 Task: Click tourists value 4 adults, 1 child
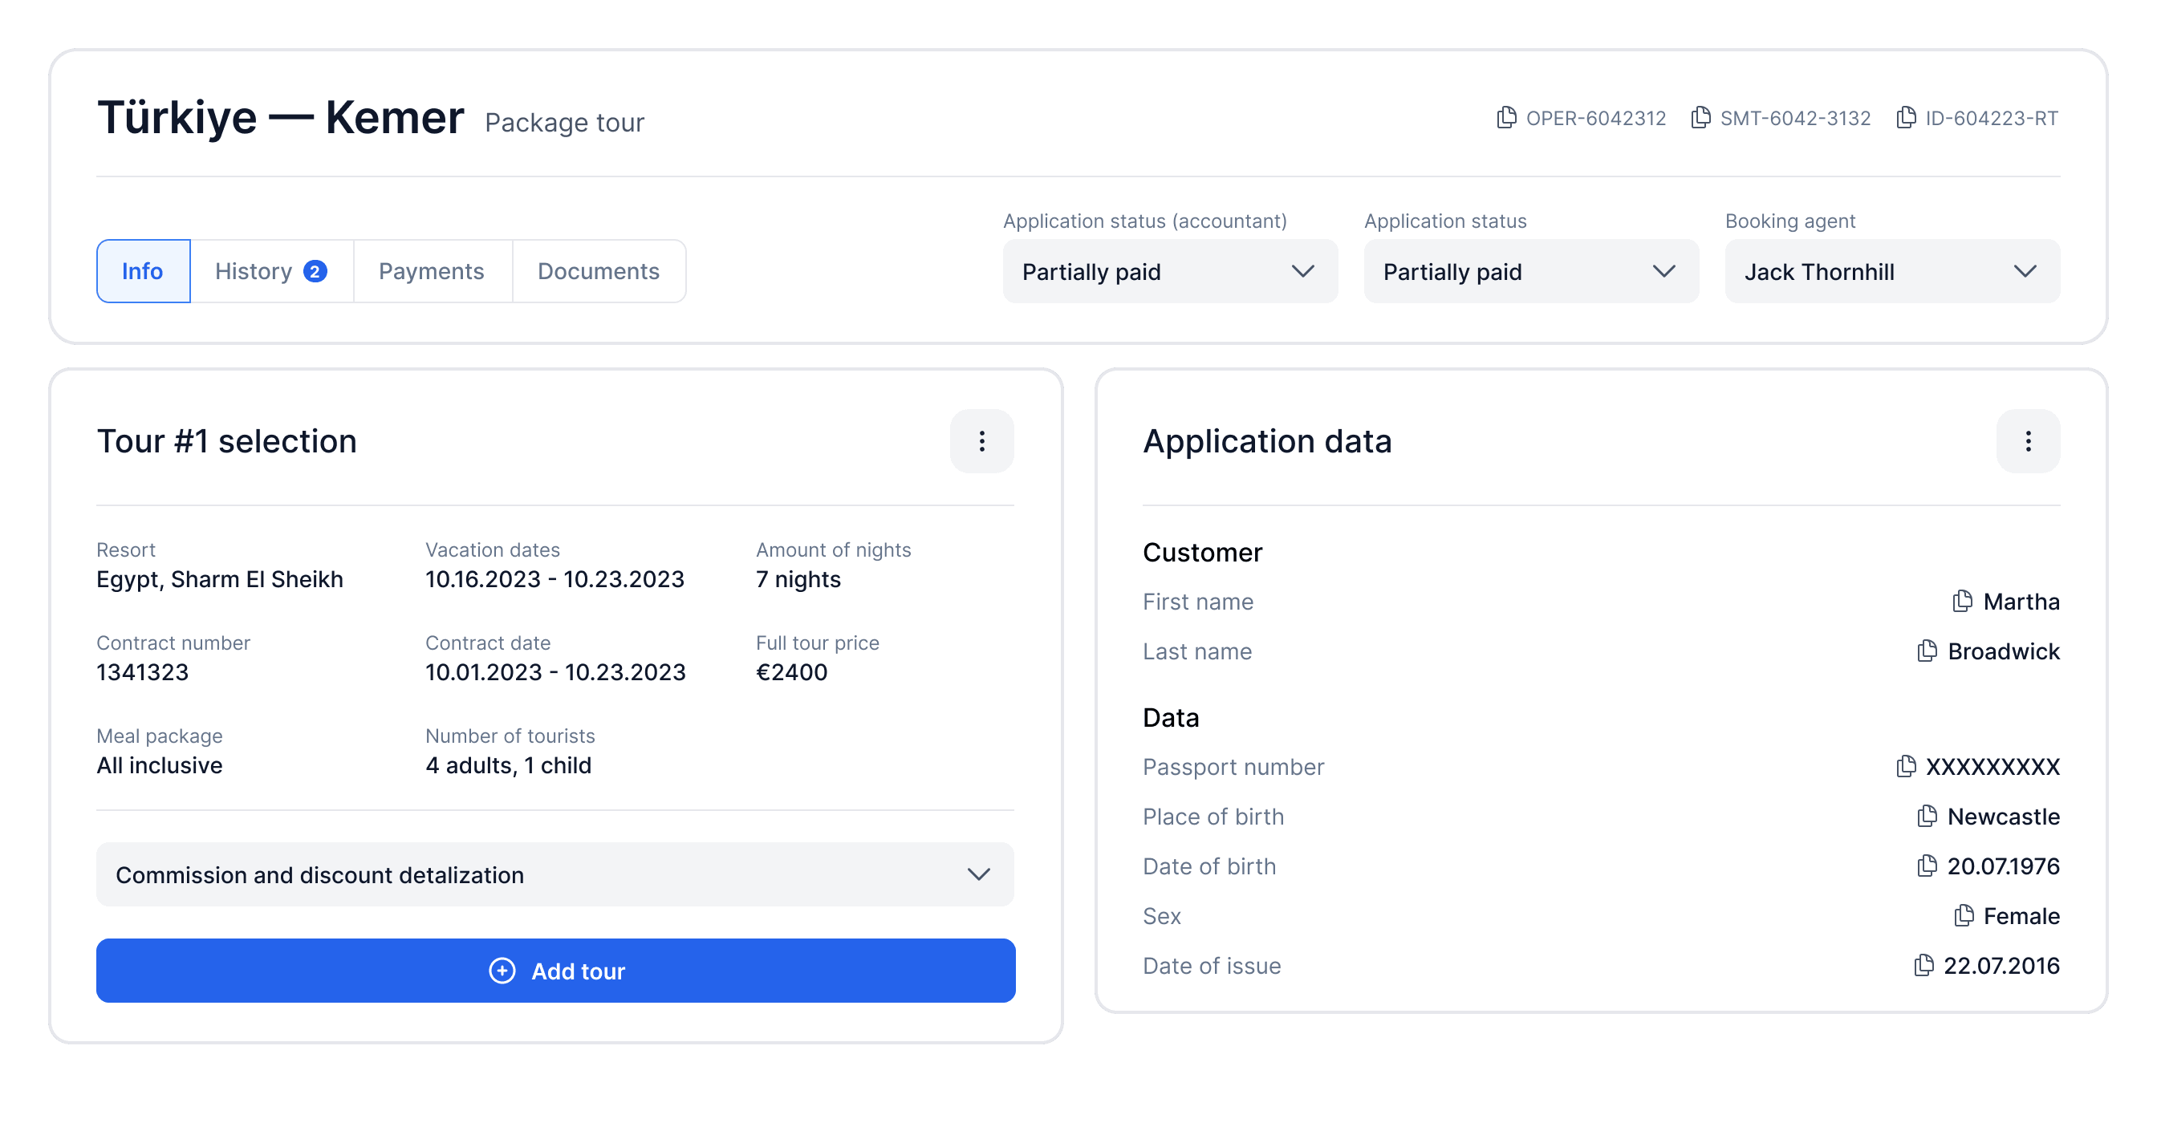coord(508,765)
